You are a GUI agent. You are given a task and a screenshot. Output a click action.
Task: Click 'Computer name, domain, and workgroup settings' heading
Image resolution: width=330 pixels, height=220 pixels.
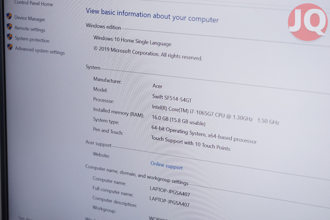(137, 175)
